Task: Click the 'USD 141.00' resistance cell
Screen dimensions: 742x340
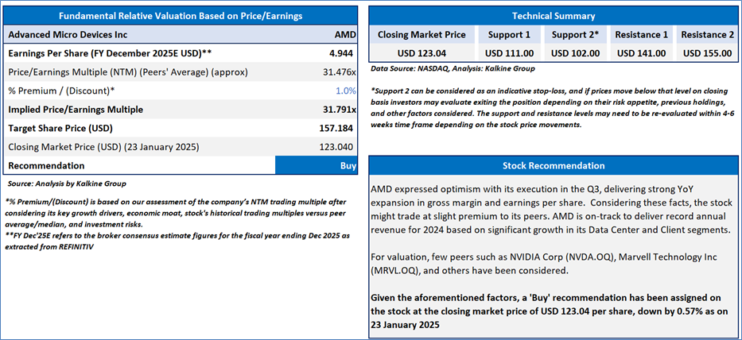Action: tap(641, 53)
